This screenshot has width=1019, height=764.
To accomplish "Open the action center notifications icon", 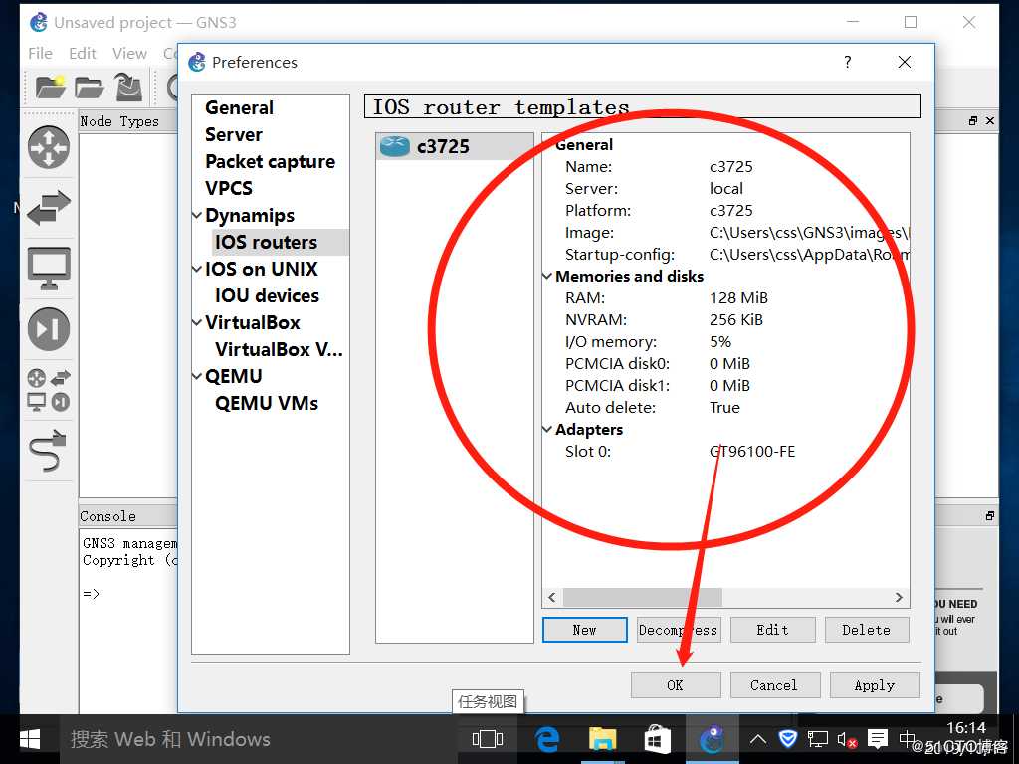I will 878,739.
